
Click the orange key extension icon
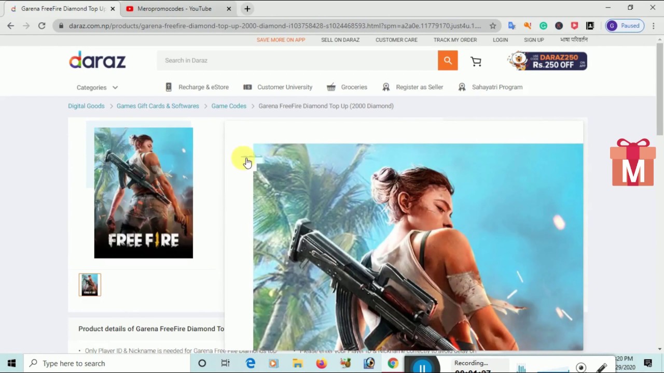coord(528,25)
